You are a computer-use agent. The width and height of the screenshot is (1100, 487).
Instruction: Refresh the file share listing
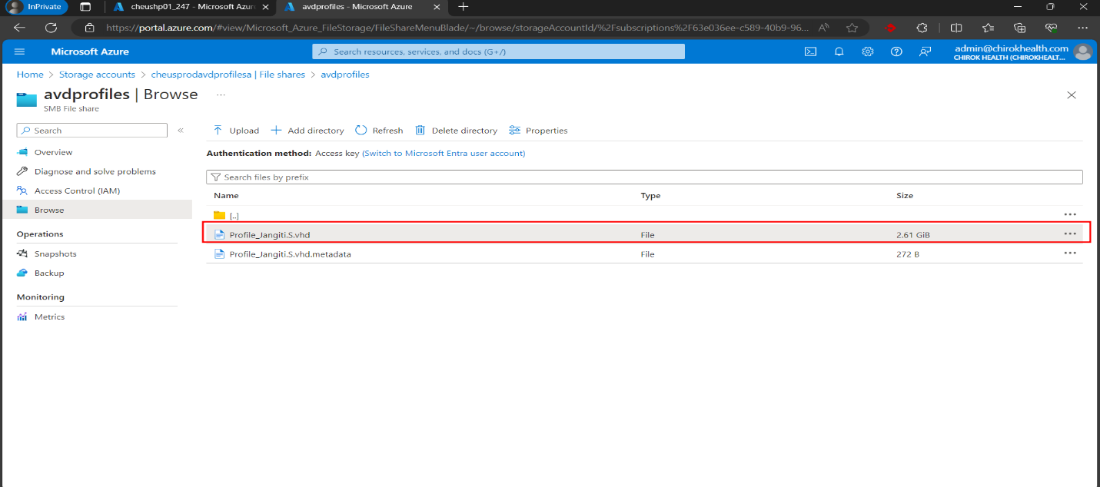tap(380, 131)
